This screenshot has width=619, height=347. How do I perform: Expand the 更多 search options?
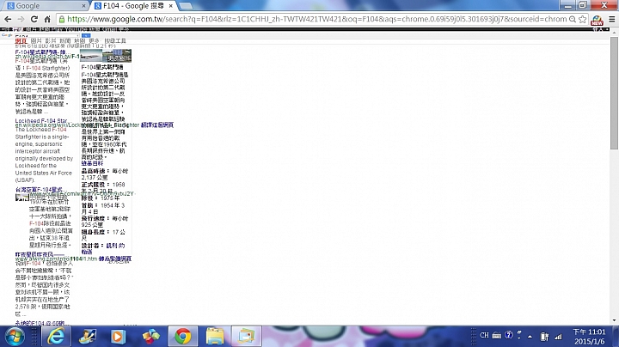coord(95,40)
